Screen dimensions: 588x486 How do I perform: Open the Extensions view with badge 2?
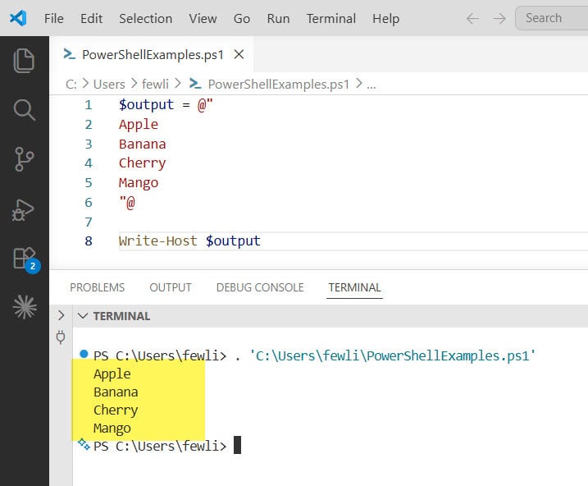[x=26, y=259]
